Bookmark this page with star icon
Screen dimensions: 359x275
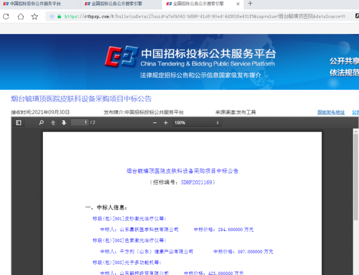coord(35,17)
